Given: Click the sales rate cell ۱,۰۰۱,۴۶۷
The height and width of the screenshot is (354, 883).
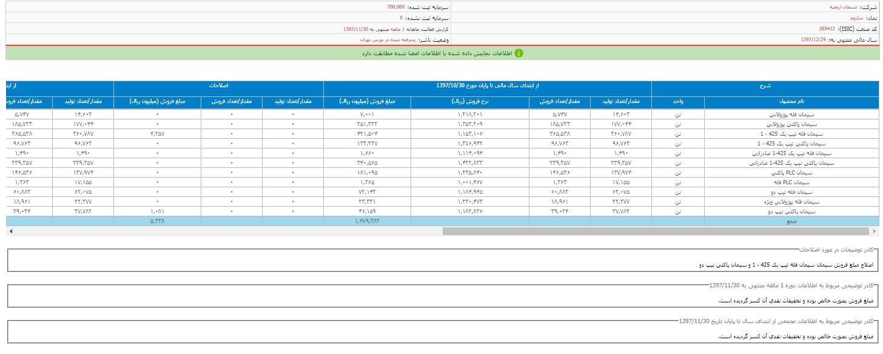Looking at the screenshot, I should click(470, 182).
